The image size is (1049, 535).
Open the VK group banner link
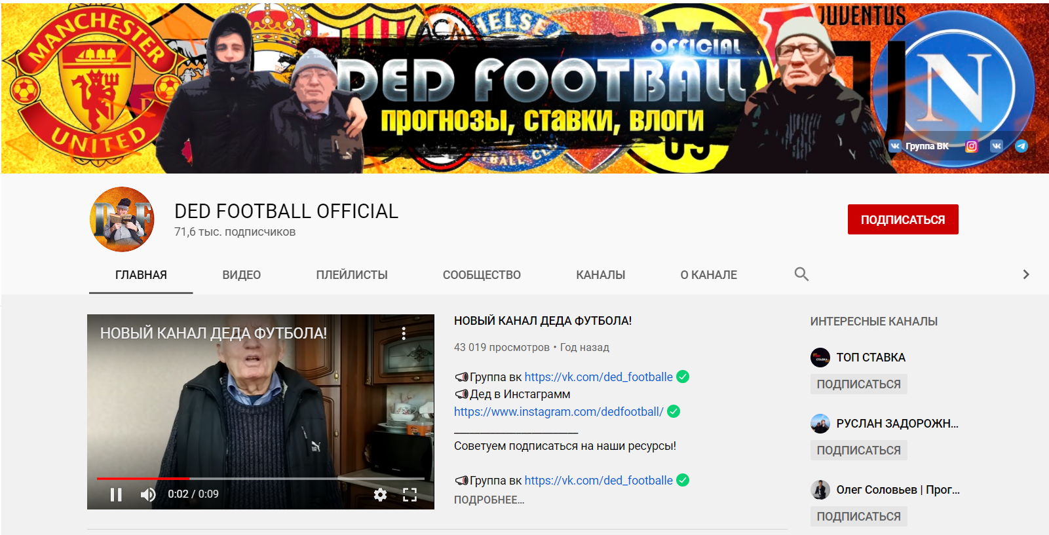[919, 146]
